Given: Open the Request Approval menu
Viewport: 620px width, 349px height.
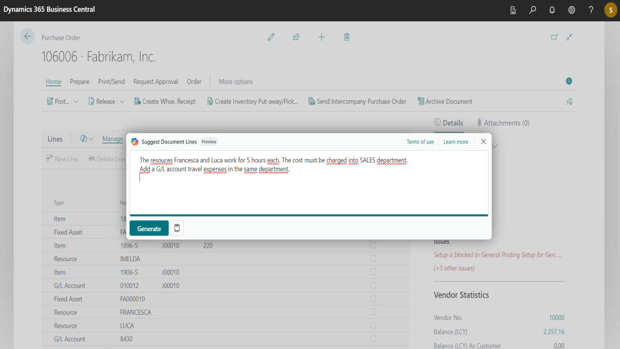Looking at the screenshot, I should point(156,81).
